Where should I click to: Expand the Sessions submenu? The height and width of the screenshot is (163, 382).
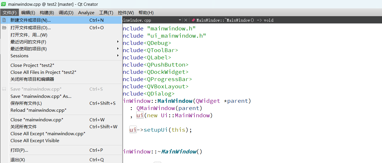coord(61,56)
